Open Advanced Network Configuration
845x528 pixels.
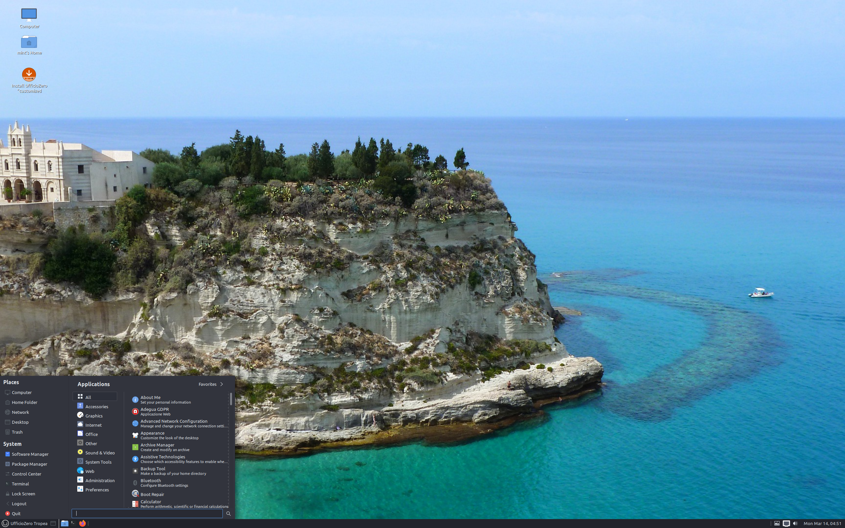pyautogui.click(x=179, y=423)
